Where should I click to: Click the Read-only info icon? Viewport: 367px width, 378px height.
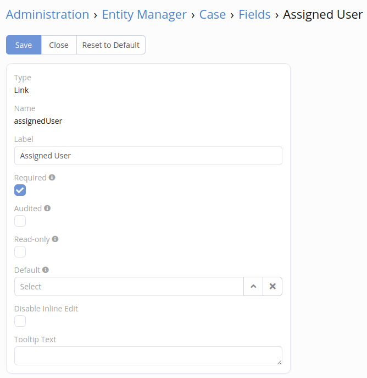point(55,239)
